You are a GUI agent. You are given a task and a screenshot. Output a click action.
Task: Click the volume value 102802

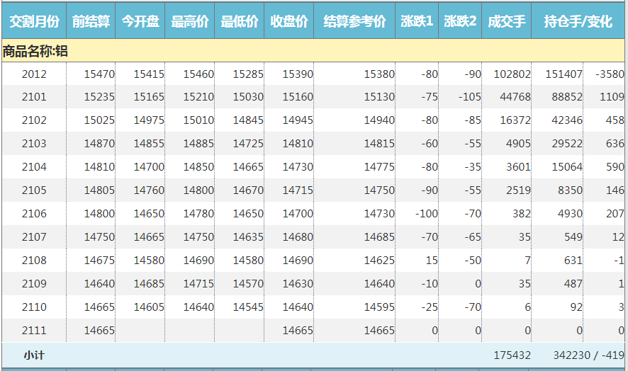pos(512,74)
